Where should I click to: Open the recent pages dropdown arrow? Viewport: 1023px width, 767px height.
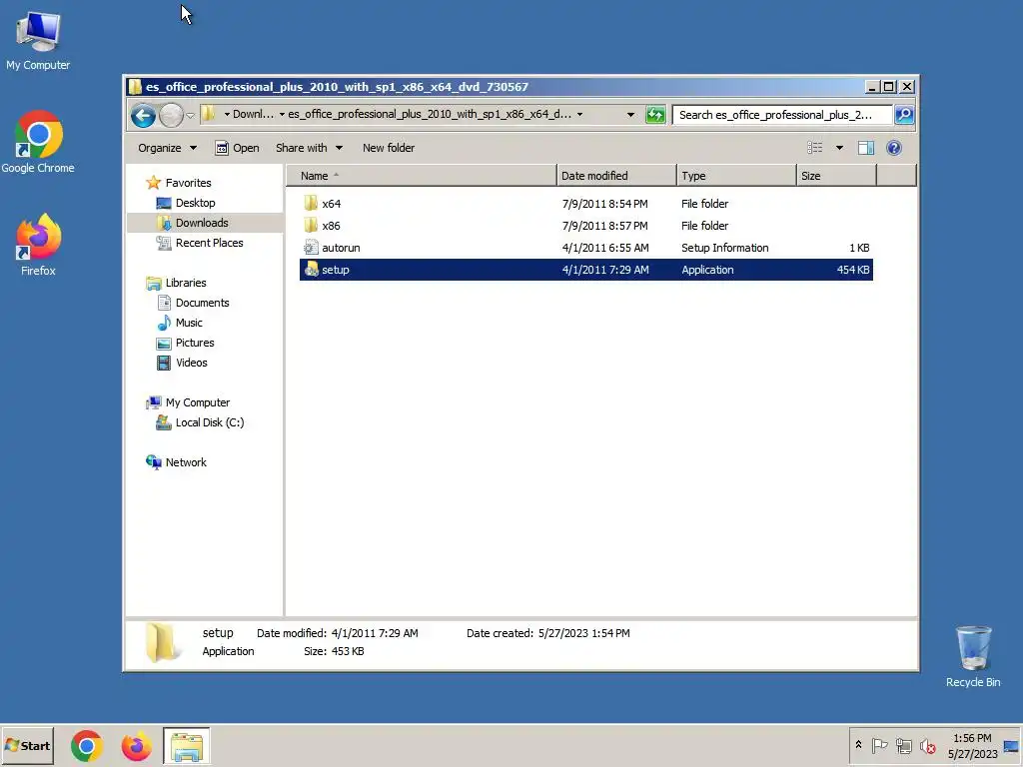tap(190, 116)
